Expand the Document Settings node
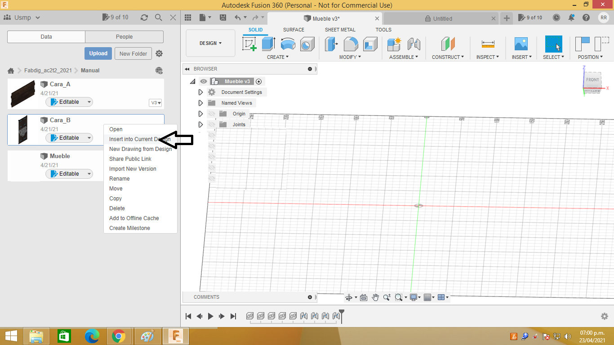The height and width of the screenshot is (345, 614). (x=200, y=92)
